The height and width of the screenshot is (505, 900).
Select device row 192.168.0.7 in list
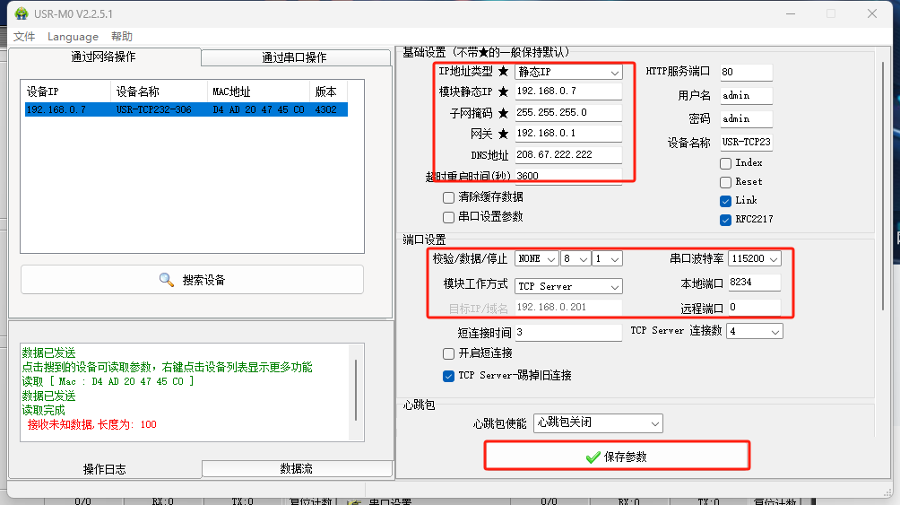pos(186,109)
